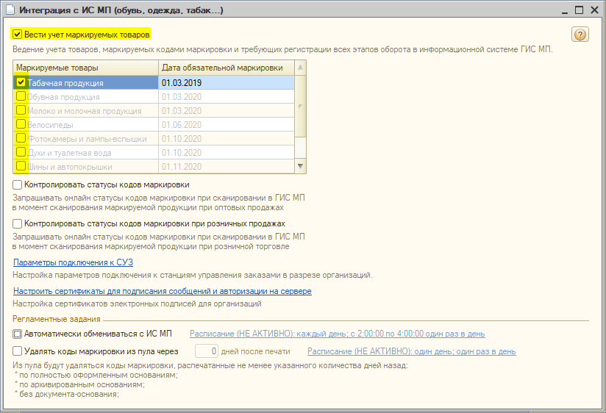This screenshot has width=606, height=413.
Task: Close the integration settings window
Action: coord(594,10)
